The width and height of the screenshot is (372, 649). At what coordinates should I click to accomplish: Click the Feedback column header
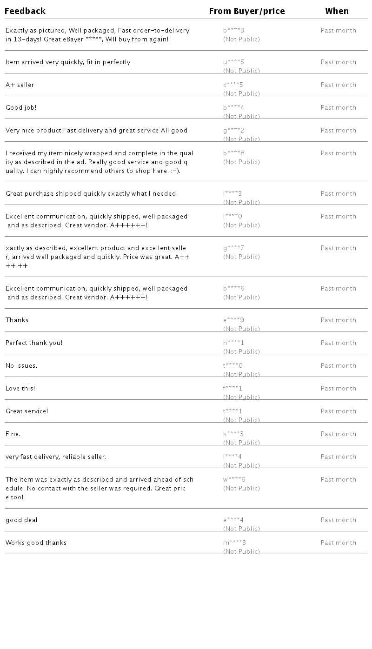[25, 11]
